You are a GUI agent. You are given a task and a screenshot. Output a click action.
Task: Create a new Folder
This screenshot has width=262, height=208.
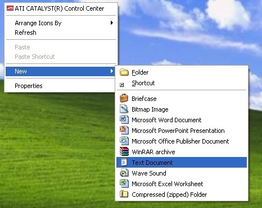[182, 72]
